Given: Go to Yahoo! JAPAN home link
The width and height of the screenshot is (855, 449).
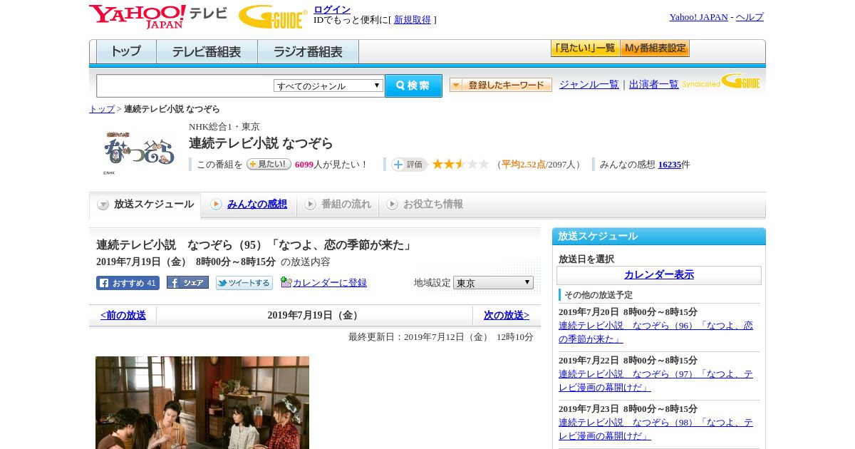Looking at the screenshot, I should (x=698, y=17).
